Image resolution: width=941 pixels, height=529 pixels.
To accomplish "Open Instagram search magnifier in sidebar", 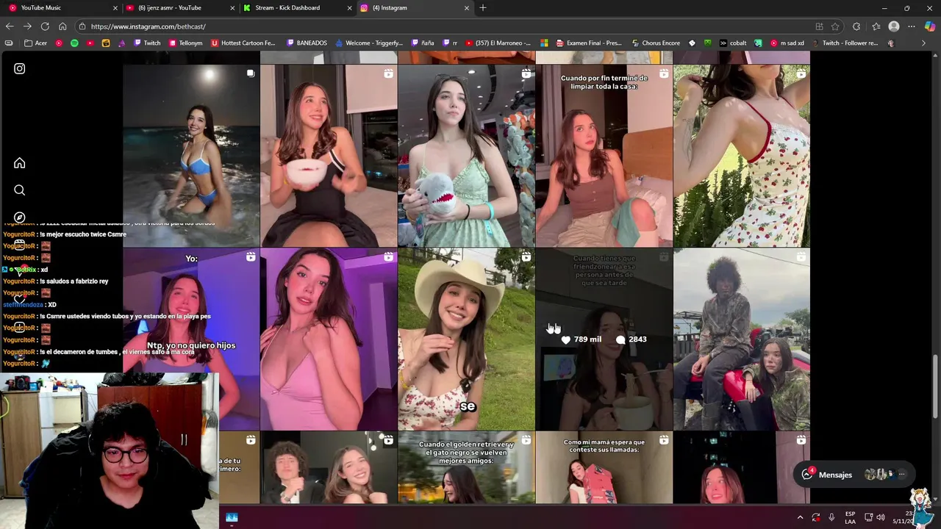I will (x=20, y=190).
